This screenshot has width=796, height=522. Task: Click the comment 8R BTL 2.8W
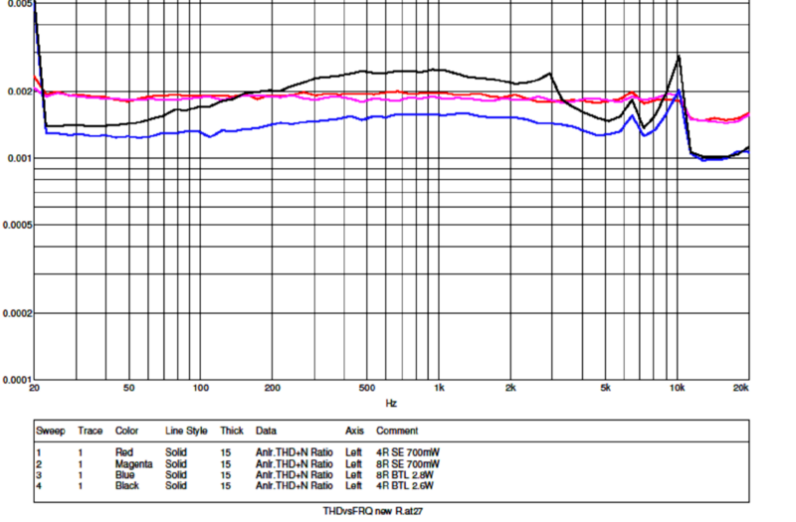click(405, 475)
